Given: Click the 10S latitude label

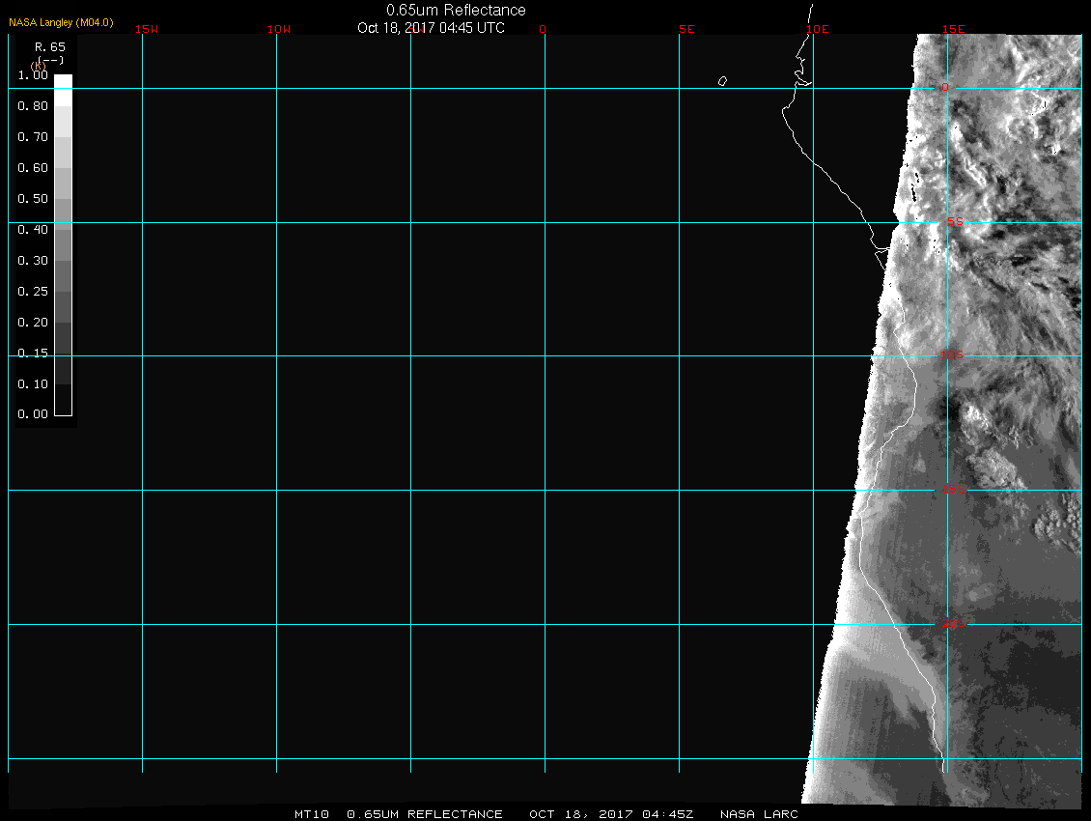Looking at the screenshot, I should pos(952,355).
